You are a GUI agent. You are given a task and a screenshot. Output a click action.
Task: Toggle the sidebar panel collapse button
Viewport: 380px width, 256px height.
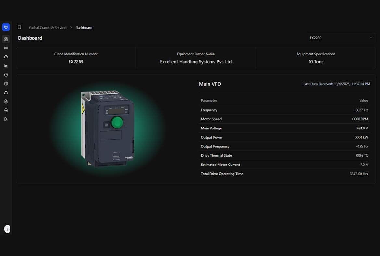click(x=19, y=28)
